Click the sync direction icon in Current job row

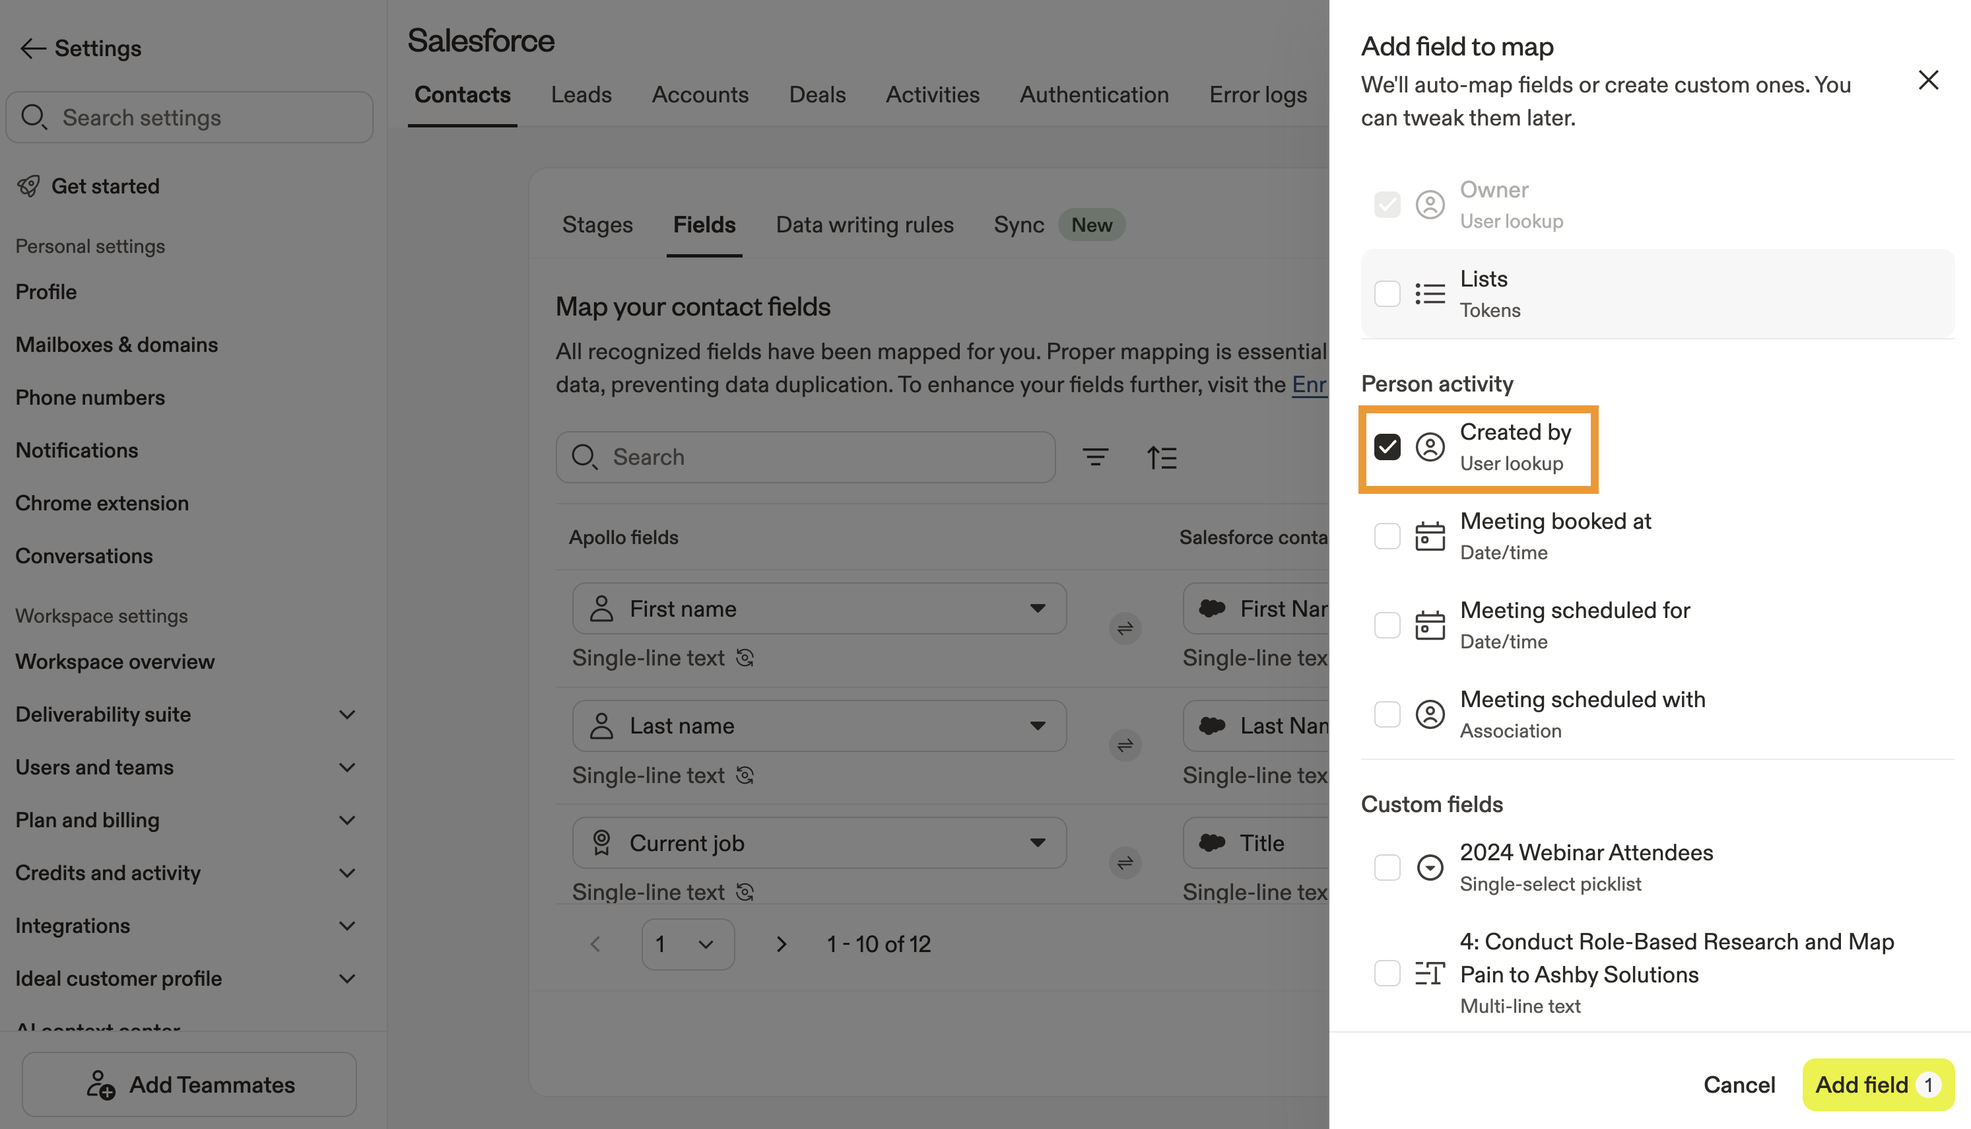pyautogui.click(x=1125, y=862)
